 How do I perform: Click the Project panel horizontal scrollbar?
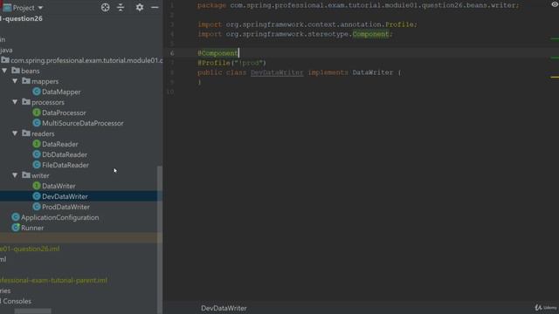click(x=33, y=311)
